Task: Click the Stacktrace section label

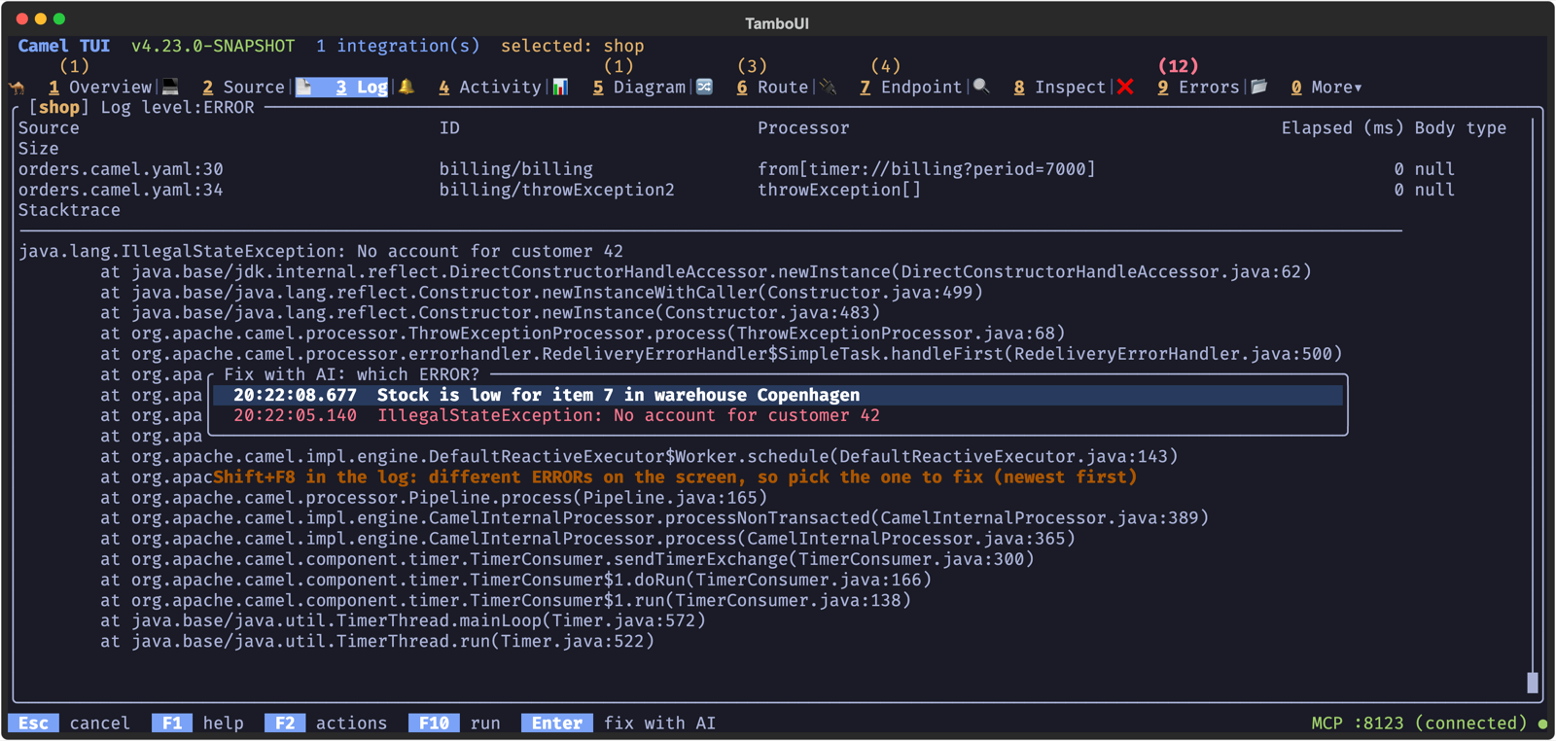Action: pyautogui.click(x=69, y=210)
